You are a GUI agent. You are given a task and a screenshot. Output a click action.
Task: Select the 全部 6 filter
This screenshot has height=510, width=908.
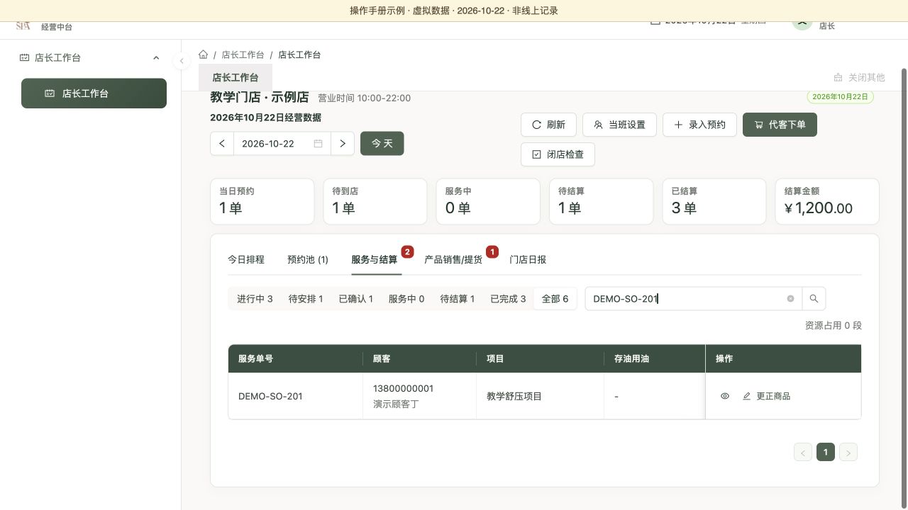click(555, 299)
